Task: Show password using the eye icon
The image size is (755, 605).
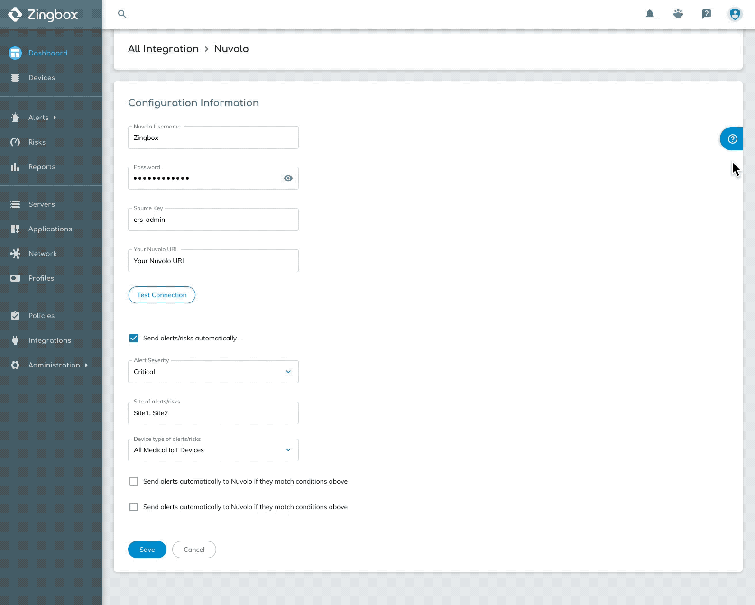Action: (x=288, y=178)
